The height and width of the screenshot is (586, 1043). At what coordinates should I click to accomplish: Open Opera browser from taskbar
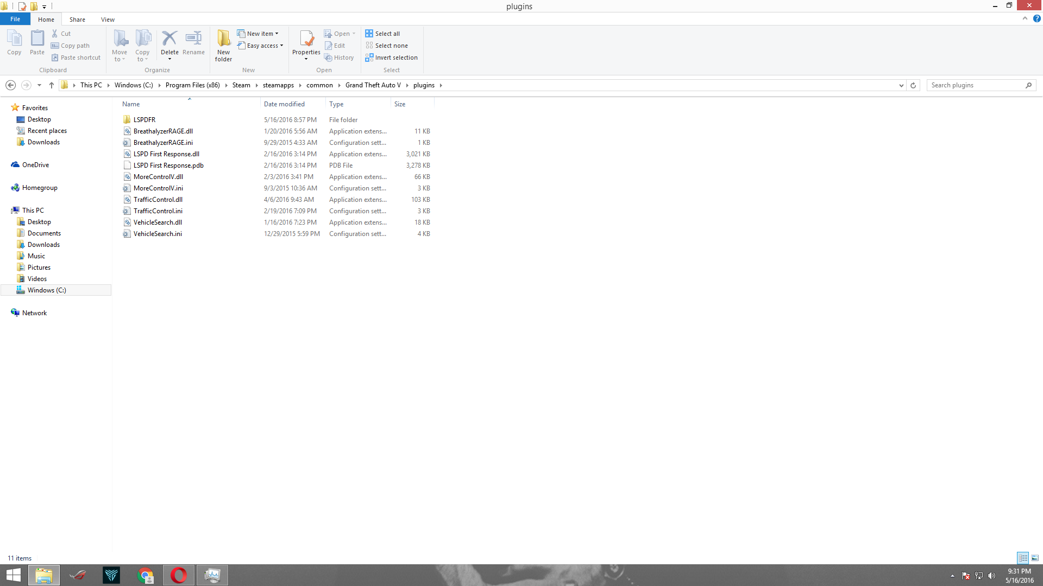(178, 575)
